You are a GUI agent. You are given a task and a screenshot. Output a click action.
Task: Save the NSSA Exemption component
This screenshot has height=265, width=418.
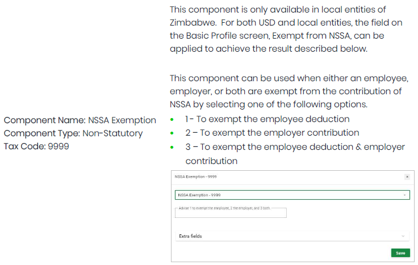[x=400, y=253]
